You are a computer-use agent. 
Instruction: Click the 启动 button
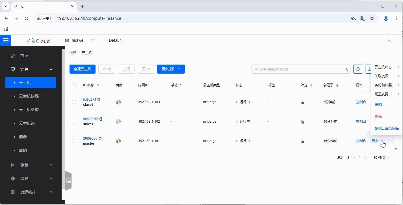107,69
